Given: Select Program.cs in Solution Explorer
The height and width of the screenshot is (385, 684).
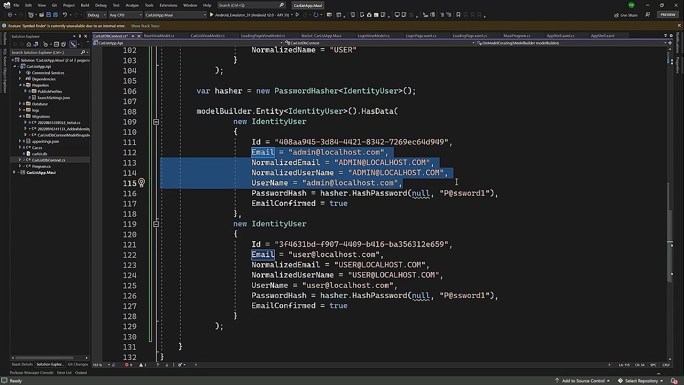Looking at the screenshot, I should click(x=41, y=166).
